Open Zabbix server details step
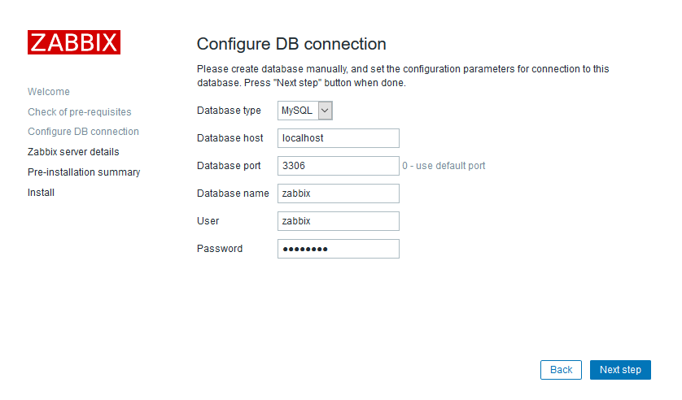Image resolution: width=682 pixels, height=400 pixels. pyautogui.click(x=73, y=152)
